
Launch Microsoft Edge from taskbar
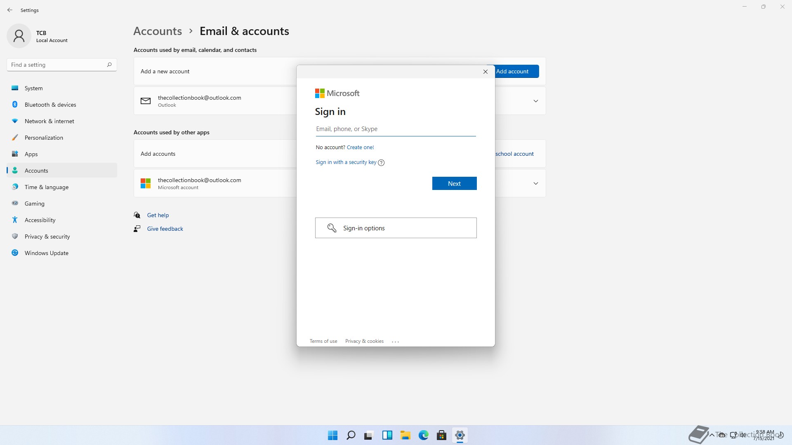click(423, 435)
